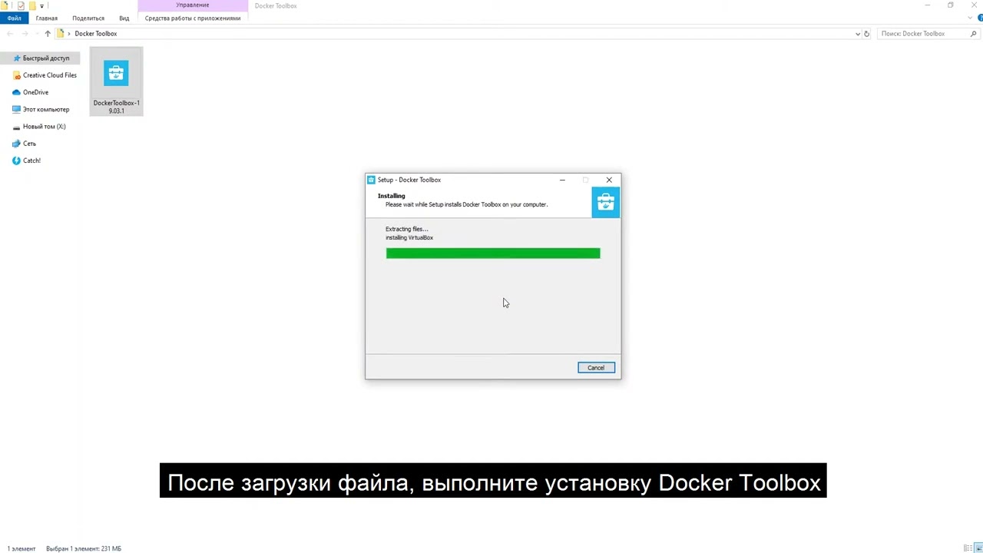Click the installing VirtualBox status text
This screenshot has height=553, width=983.
409,237
